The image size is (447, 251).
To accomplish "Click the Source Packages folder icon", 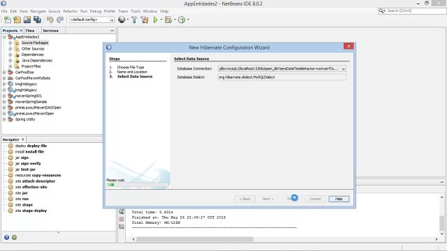I will (17, 43).
